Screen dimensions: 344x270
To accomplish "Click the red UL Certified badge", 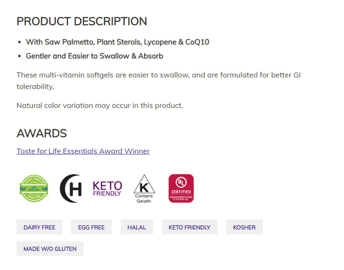I will (x=181, y=188).
